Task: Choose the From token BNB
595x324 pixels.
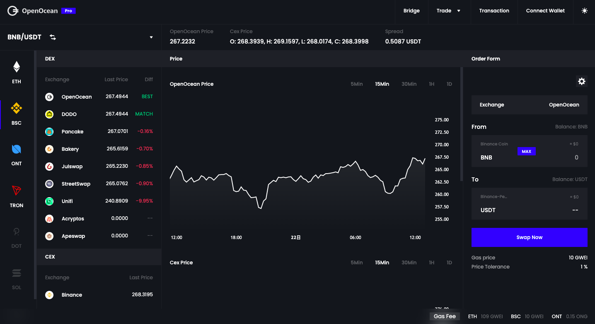Action: coord(486,157)
